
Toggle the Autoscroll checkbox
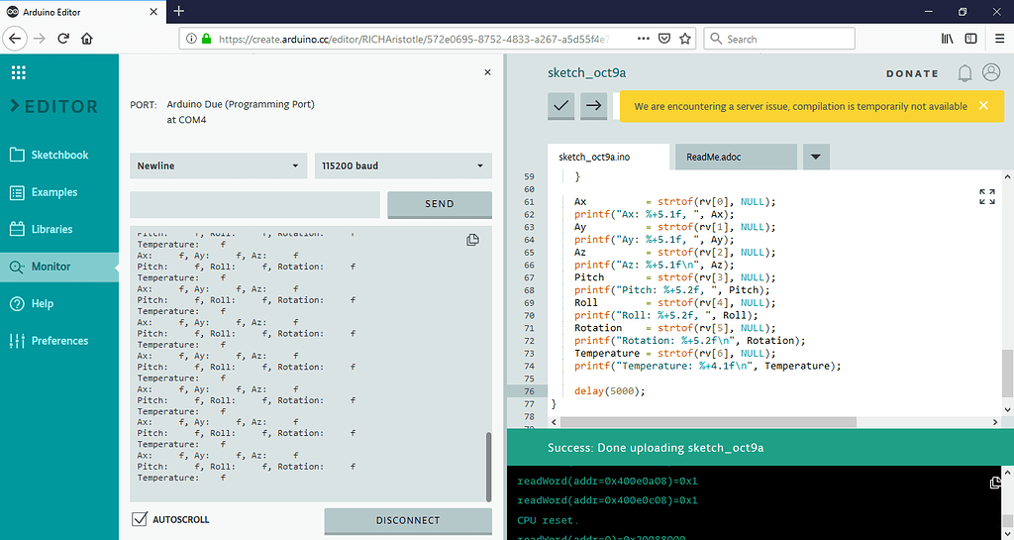(141, 519)
